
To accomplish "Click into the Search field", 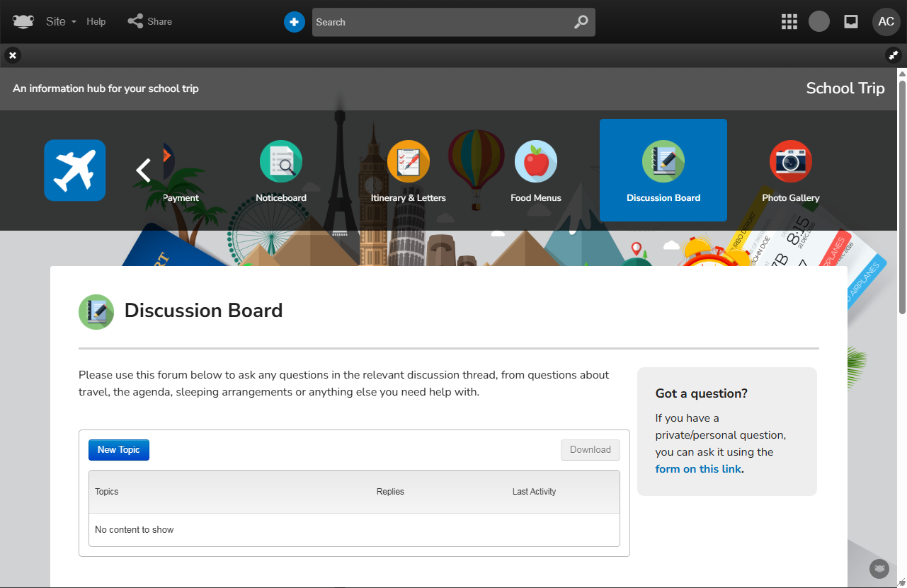I will [x=439, y=22].
